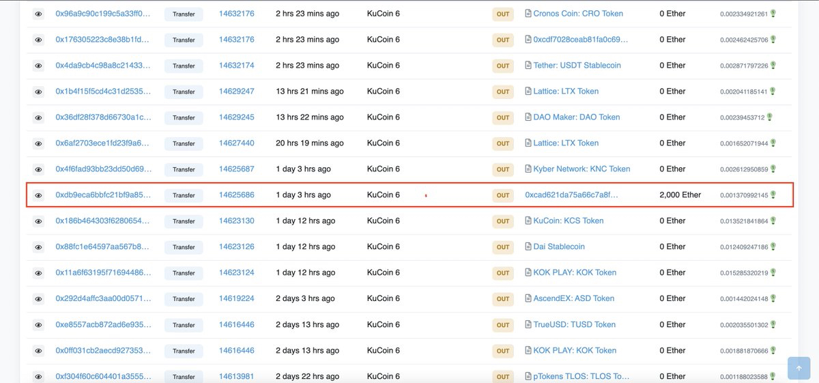Viewport: 819px width, 383px height.
Task: Open block 14629247
Action: [x=237, y=91]
